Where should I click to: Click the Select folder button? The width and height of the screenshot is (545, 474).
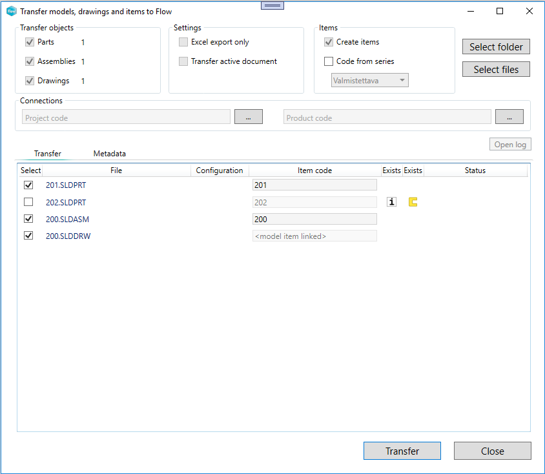pyautogui.click(x=496, y=47)
